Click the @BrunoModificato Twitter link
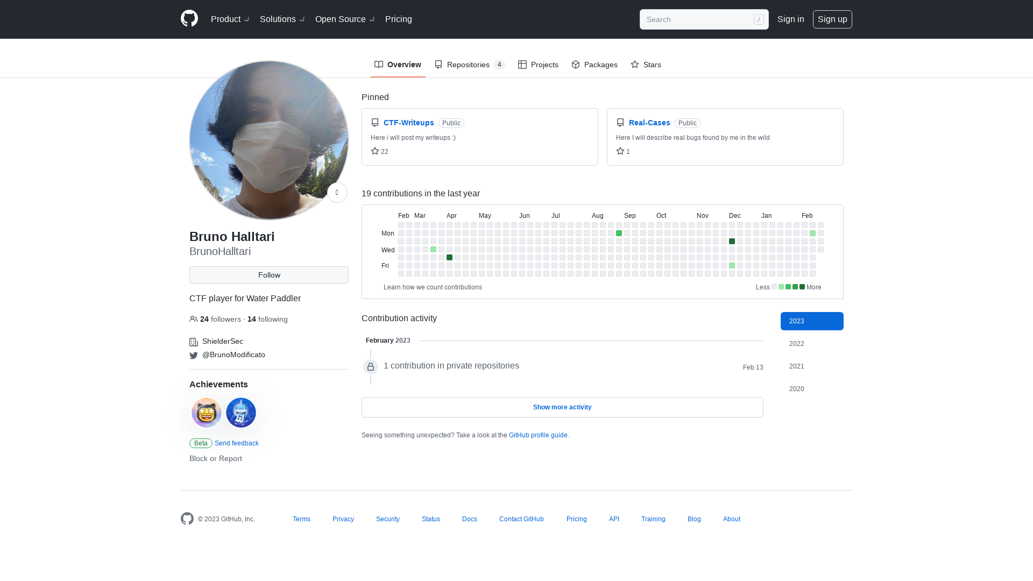 pyautogui.click(x=234, y=355)
